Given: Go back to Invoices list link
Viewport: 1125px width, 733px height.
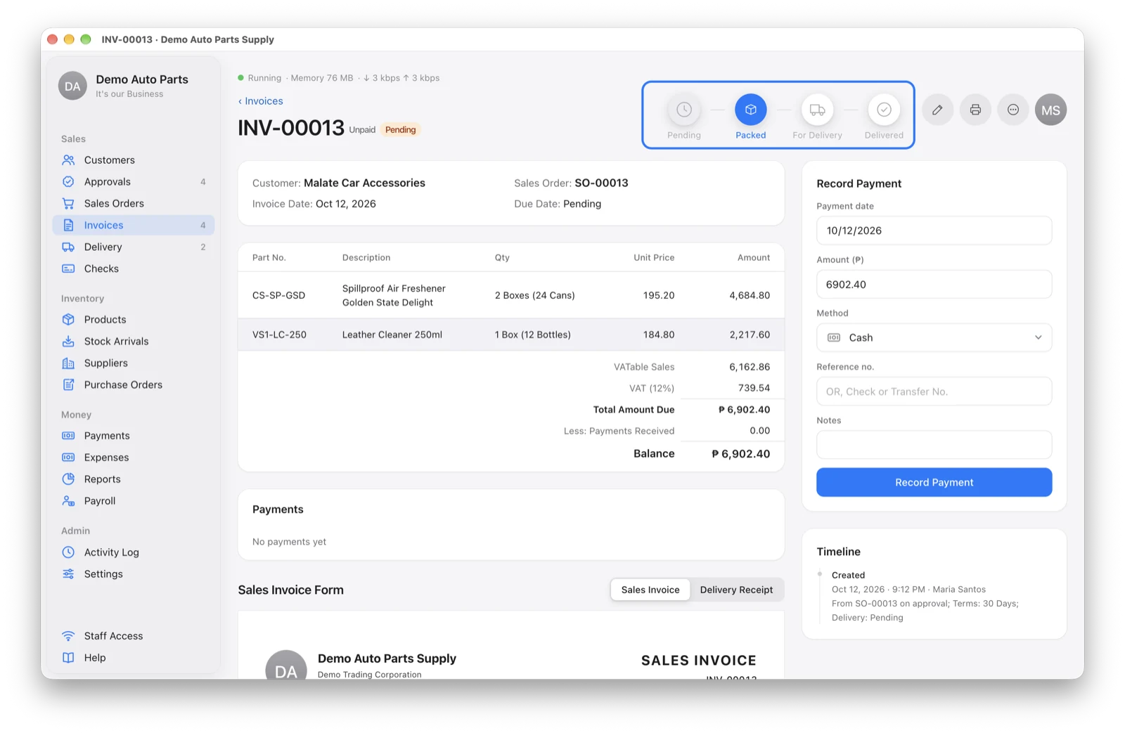Looking at the screenshot, I should (x=261, y=101).
